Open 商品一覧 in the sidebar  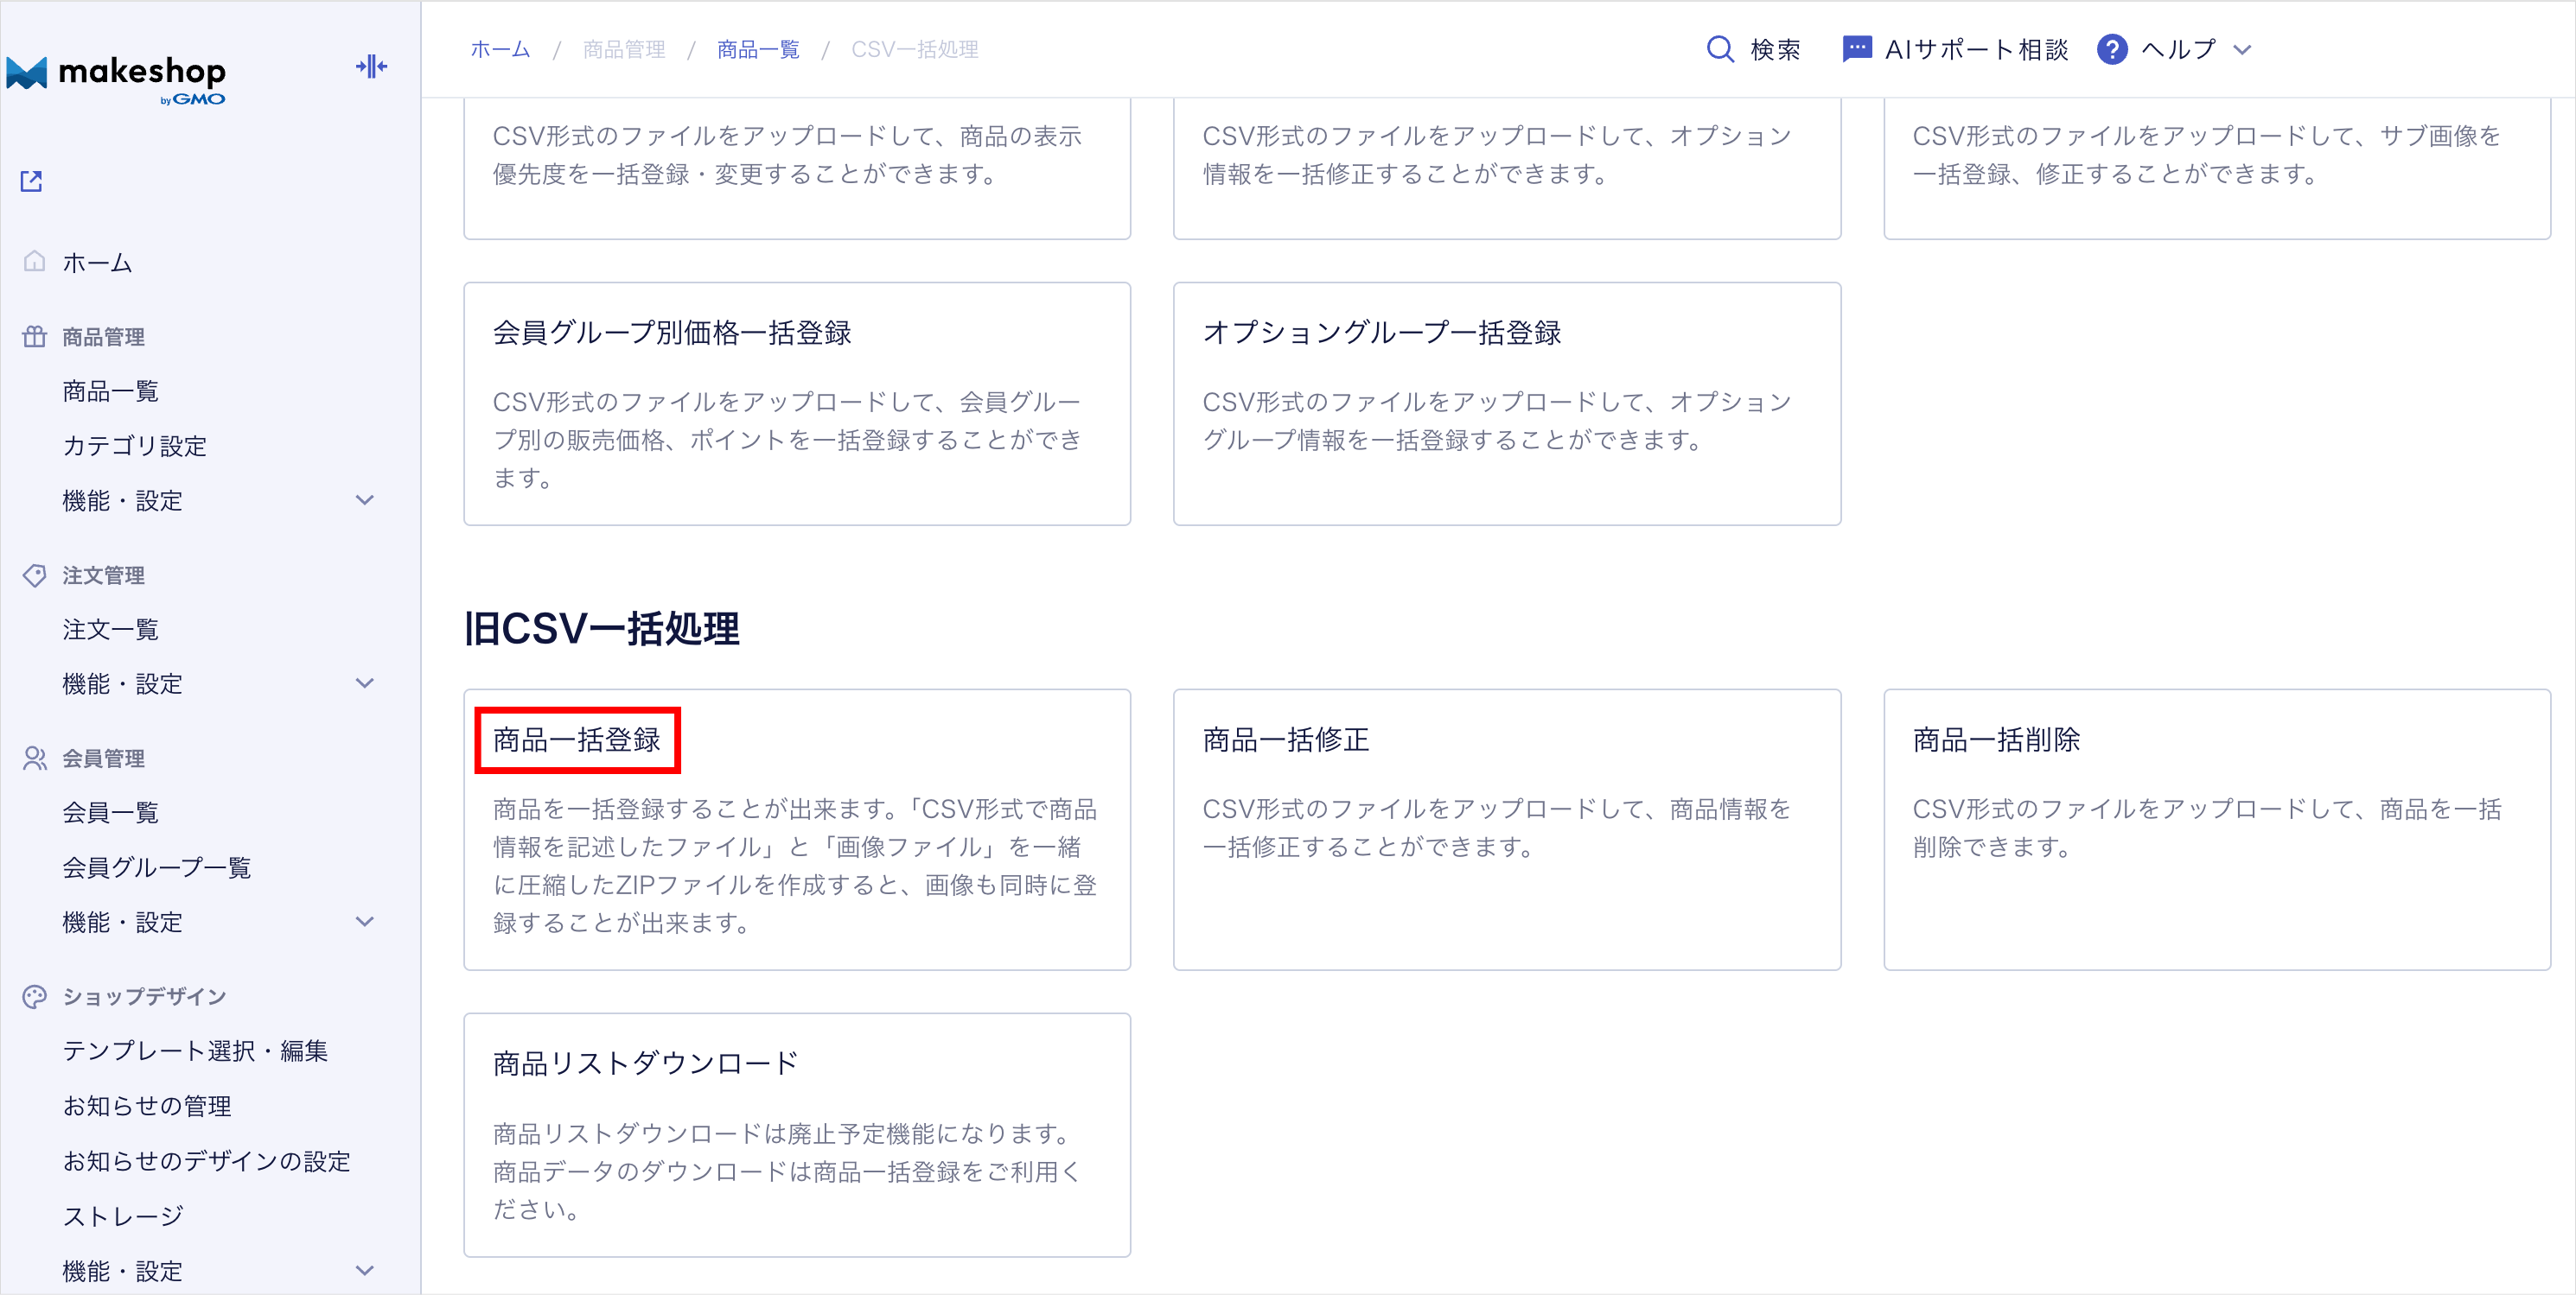tap(110, 391)
